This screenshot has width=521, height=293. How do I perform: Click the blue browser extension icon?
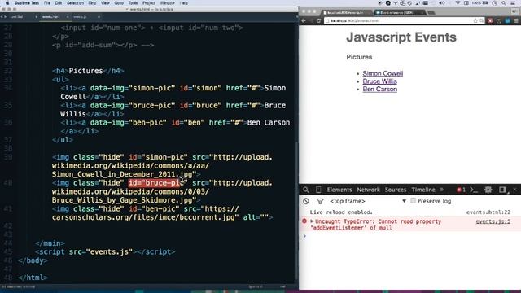point(507,20)
